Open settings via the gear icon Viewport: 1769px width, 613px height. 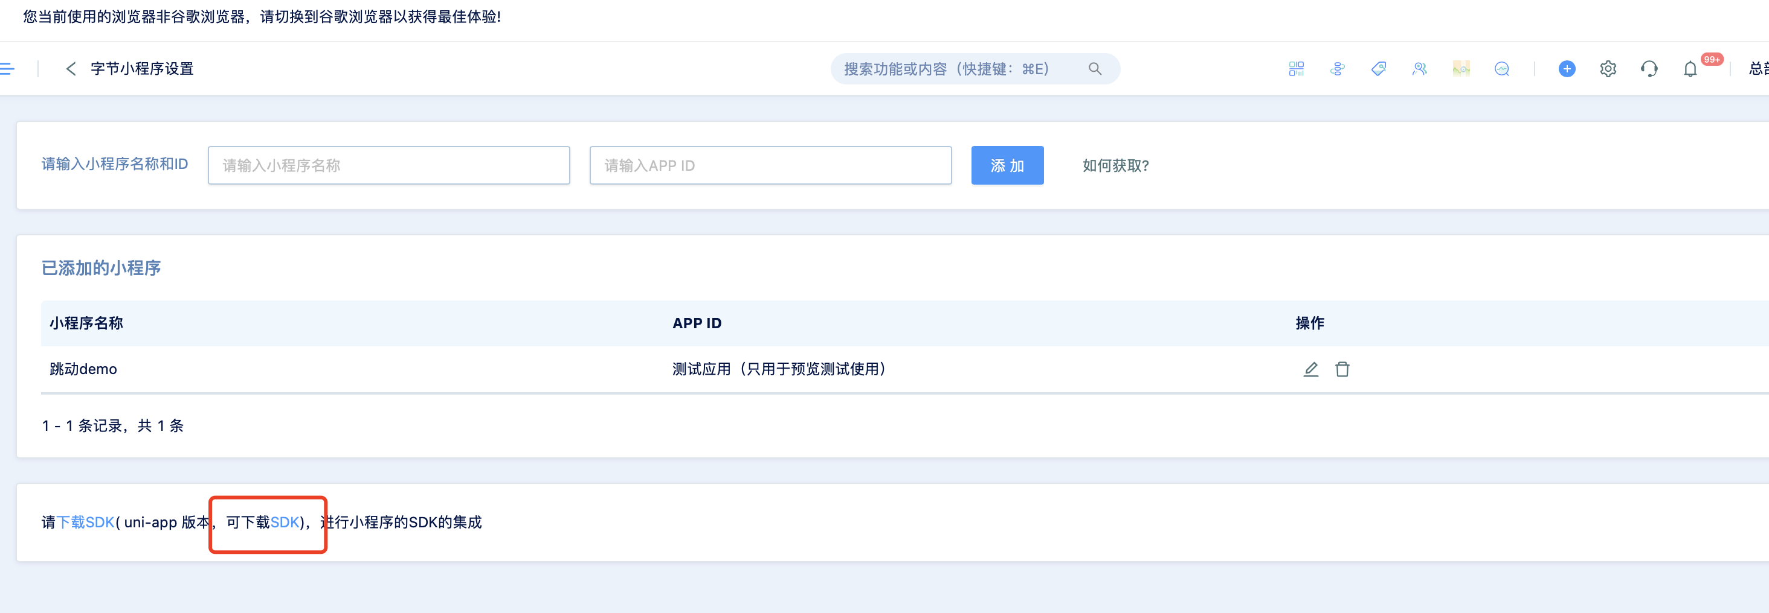click(x=1608, y=69)
